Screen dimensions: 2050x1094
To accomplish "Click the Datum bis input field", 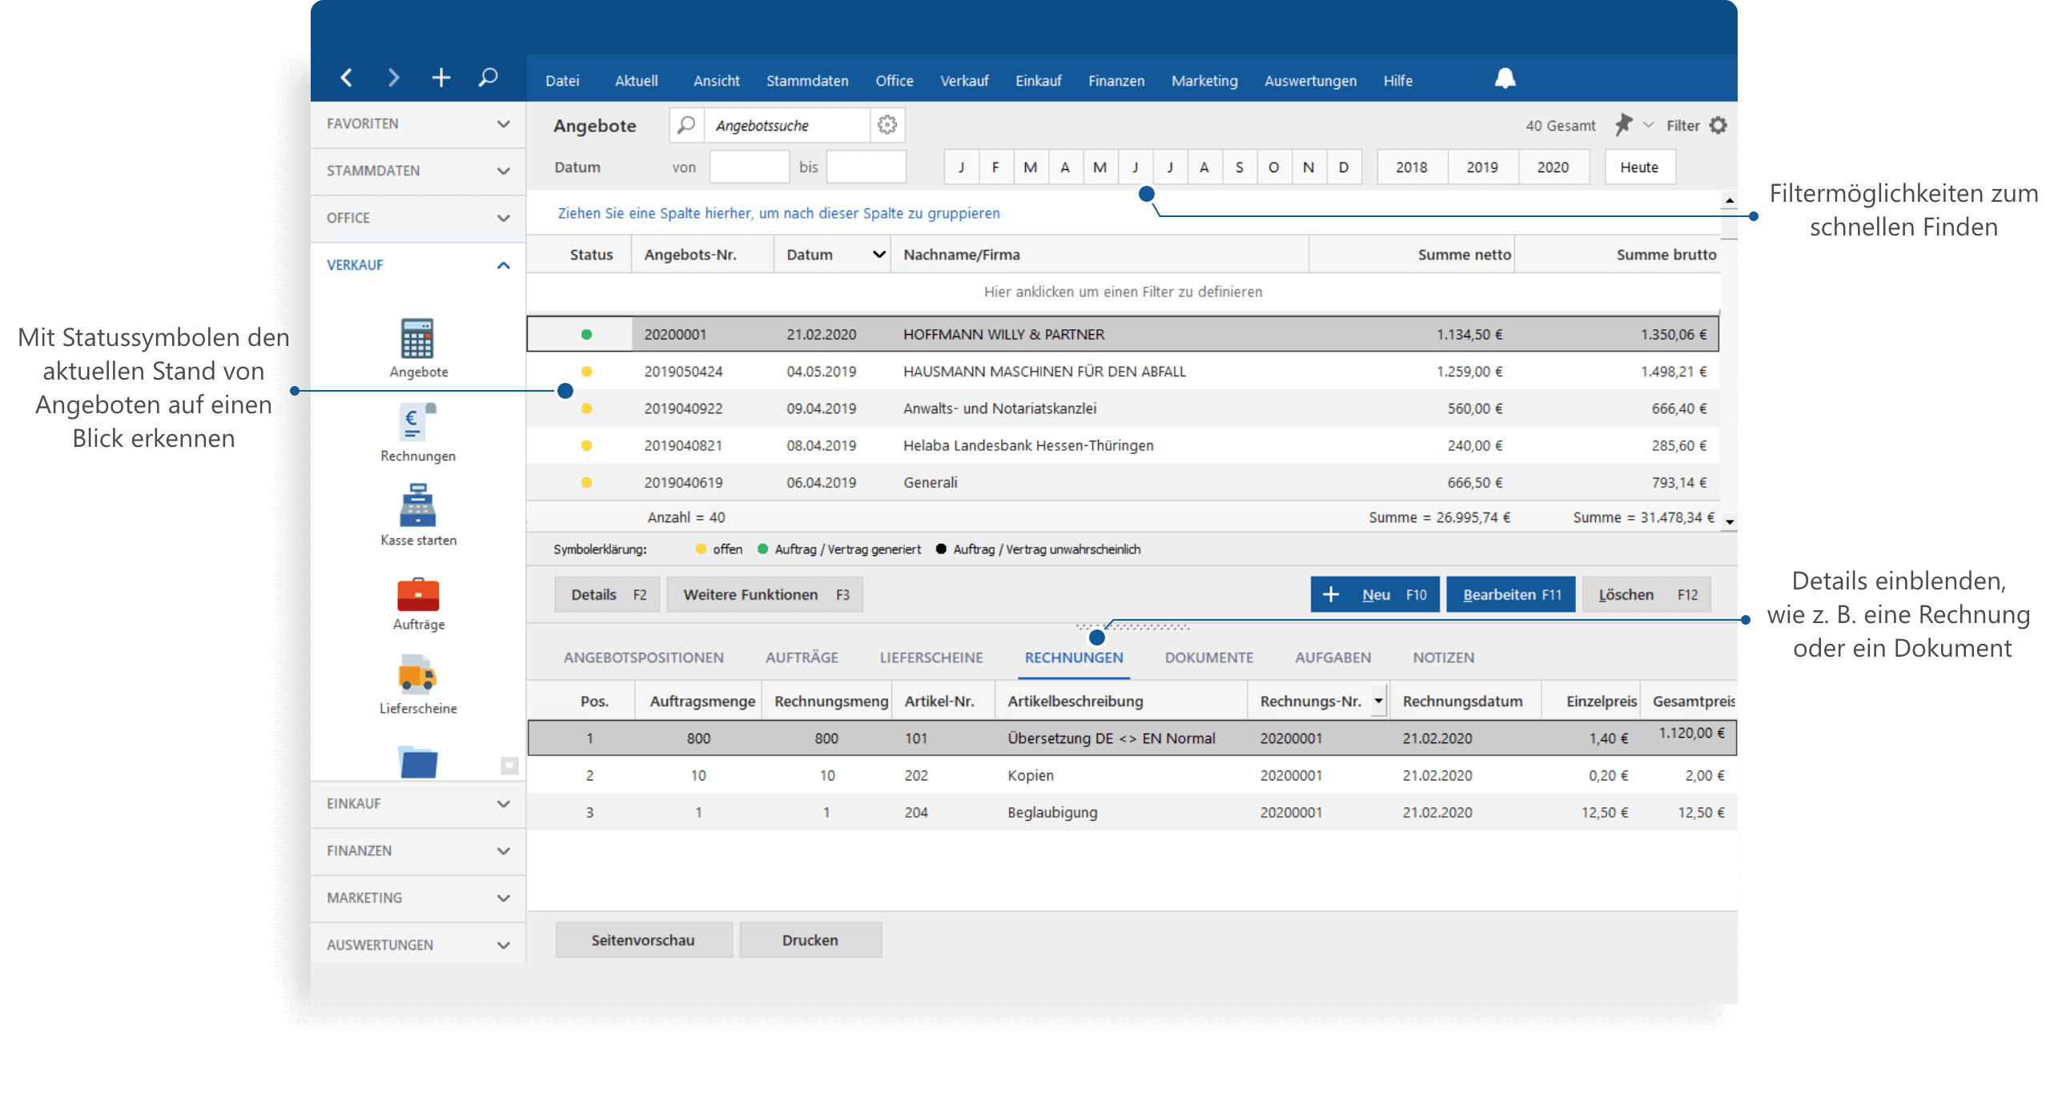I will 866,167.
